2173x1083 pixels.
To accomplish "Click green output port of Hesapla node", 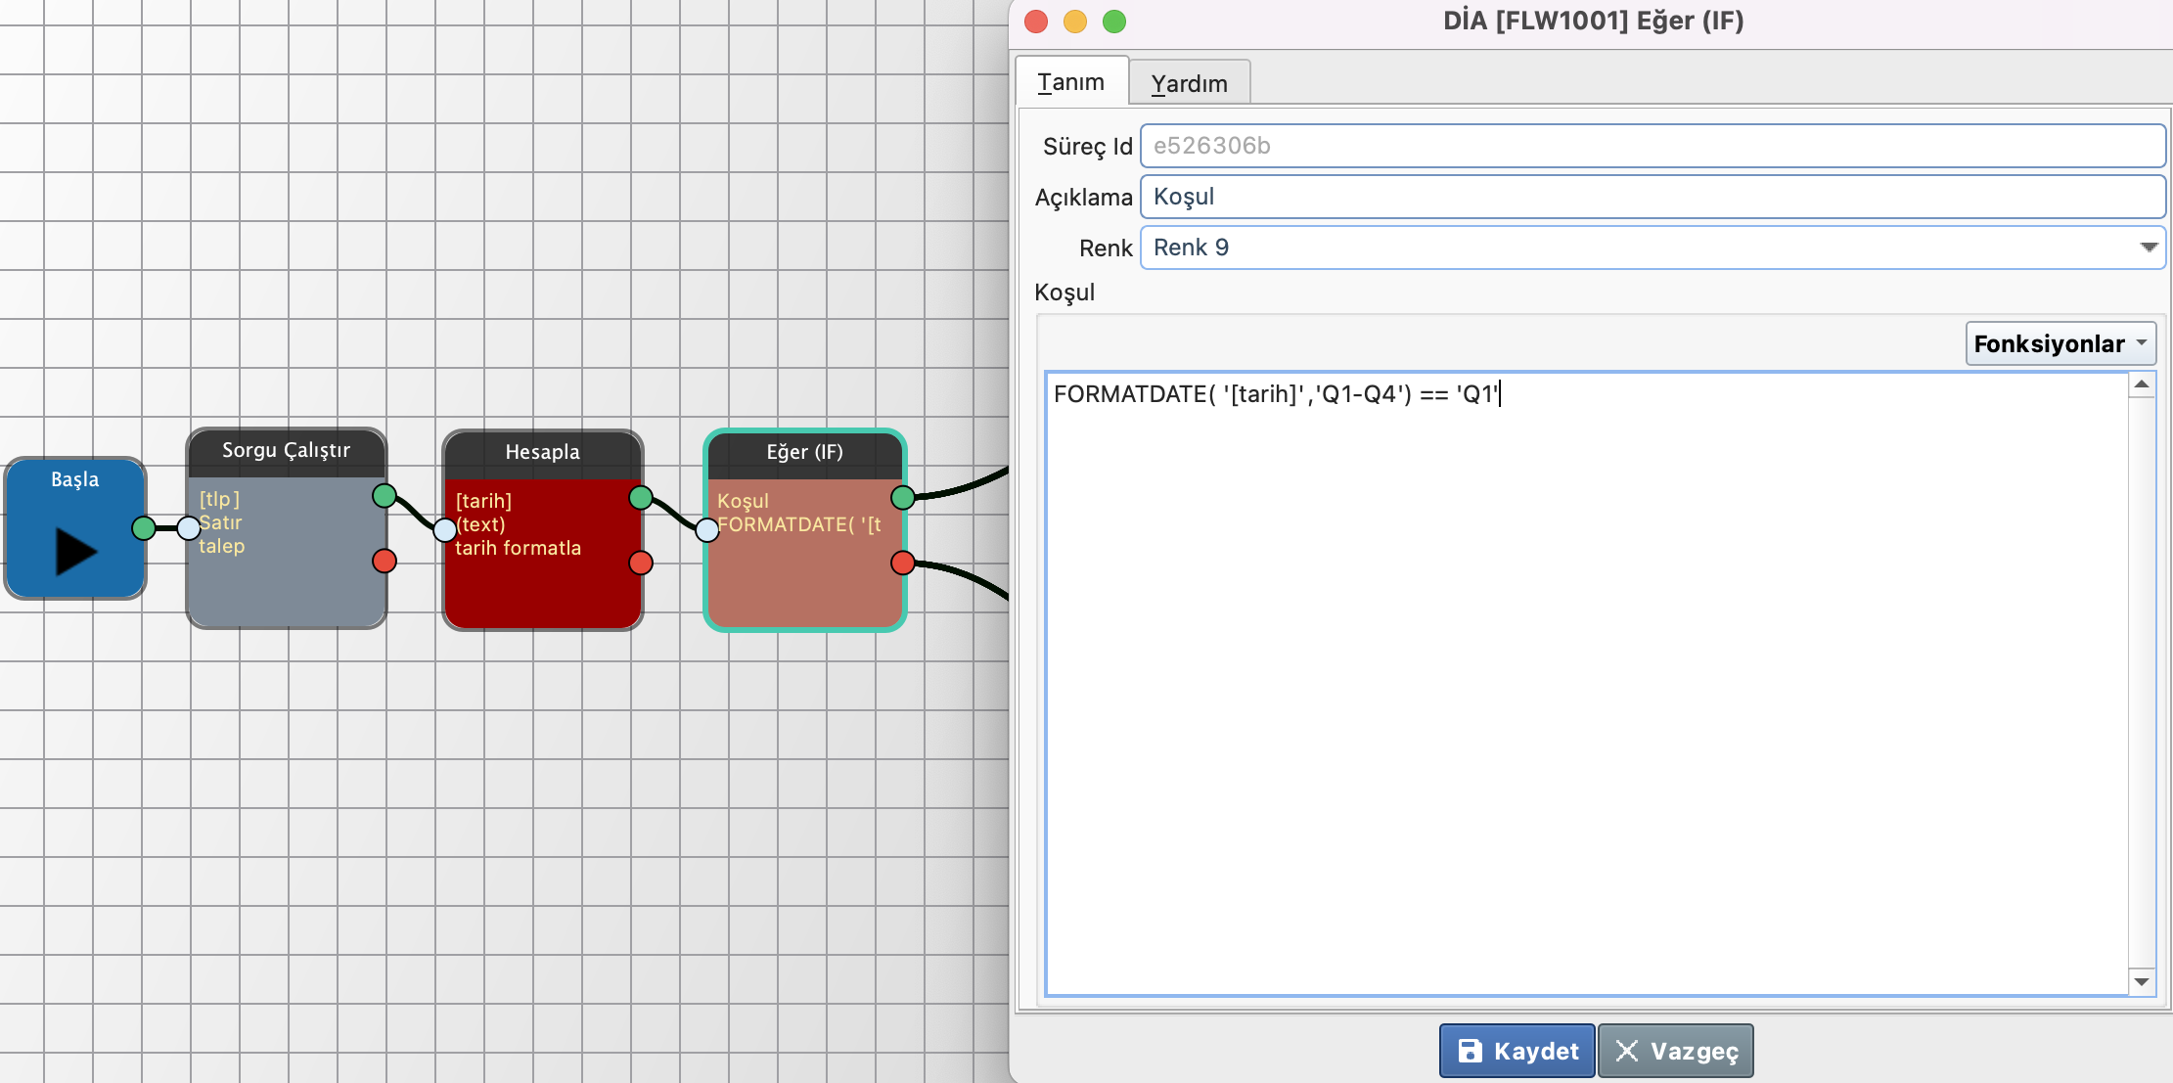I will coord(641,498).
